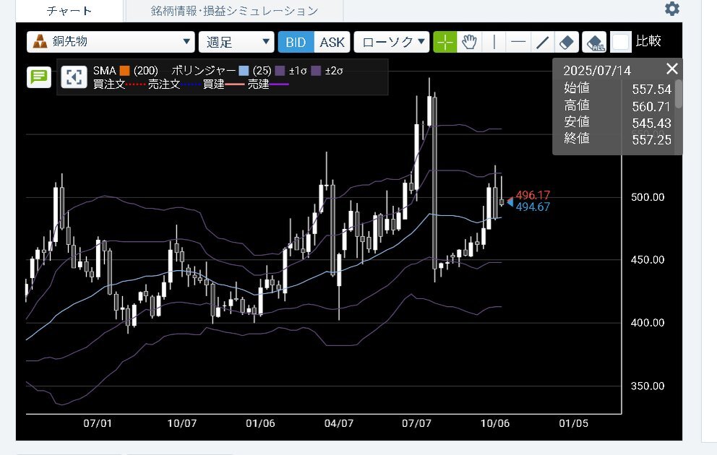Open the 銅先物 instrument dropdown
Image resolution: width=717 pixels, height=455 pixels.
(x=111, y=42)
